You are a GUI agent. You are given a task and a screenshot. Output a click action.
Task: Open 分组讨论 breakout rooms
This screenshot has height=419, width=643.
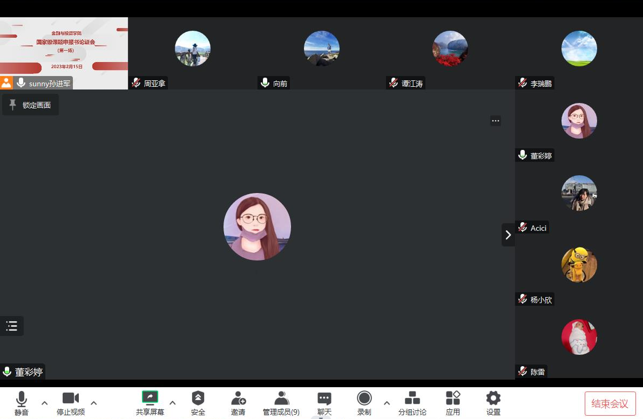[412, 399]
